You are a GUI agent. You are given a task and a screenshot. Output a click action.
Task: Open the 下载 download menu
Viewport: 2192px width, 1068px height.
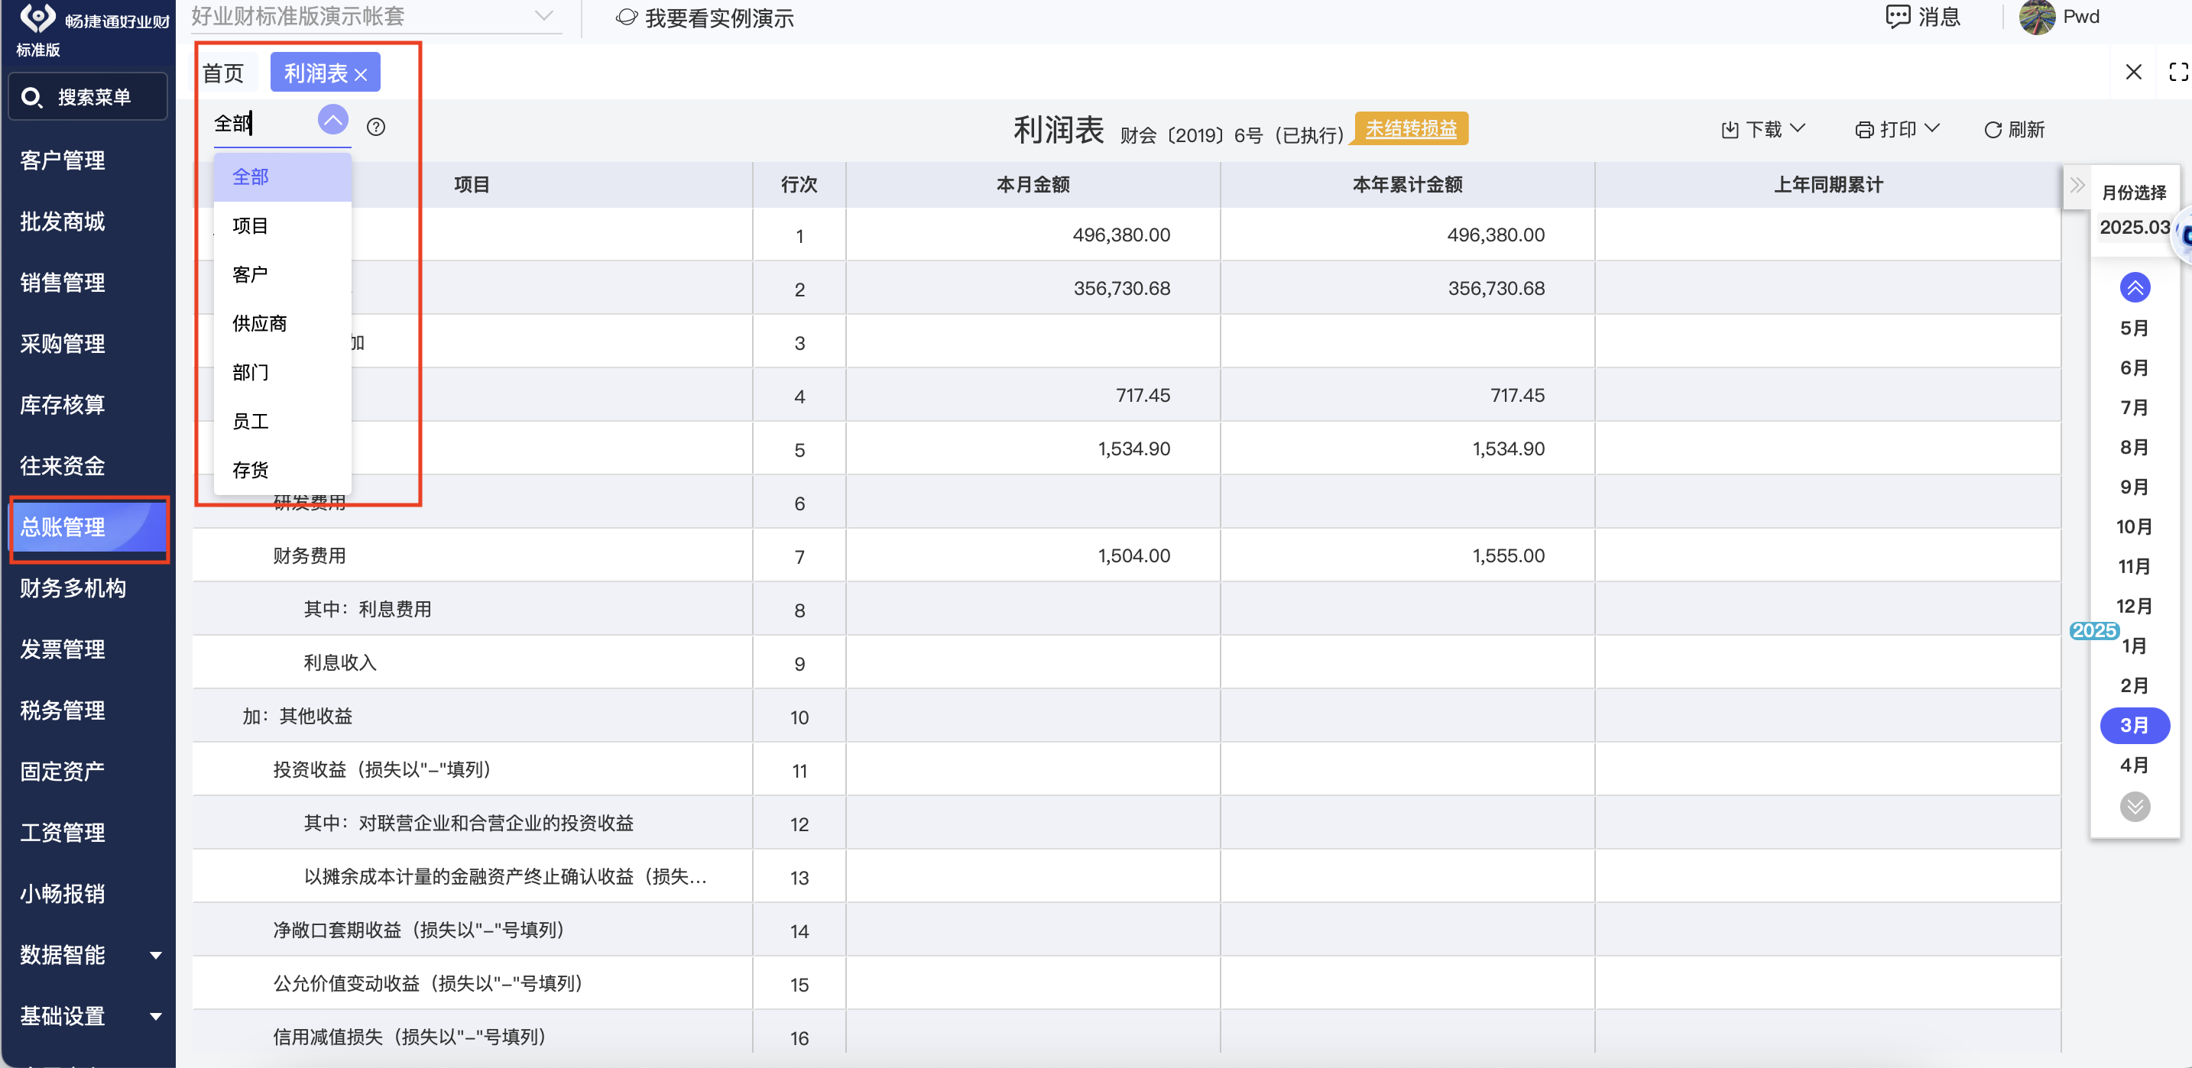[1763, 129]
